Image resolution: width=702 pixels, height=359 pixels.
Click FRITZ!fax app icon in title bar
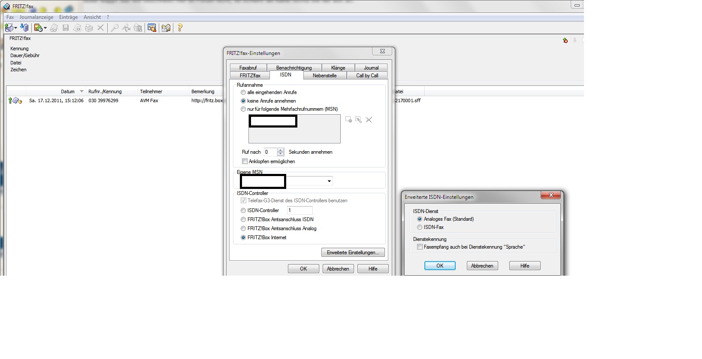pos(6,6)
